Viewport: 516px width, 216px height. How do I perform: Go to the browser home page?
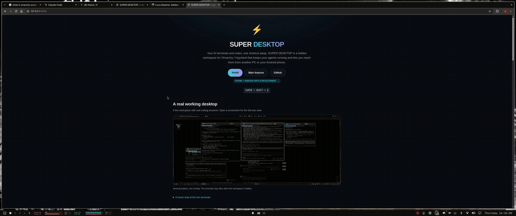point(21,11)
